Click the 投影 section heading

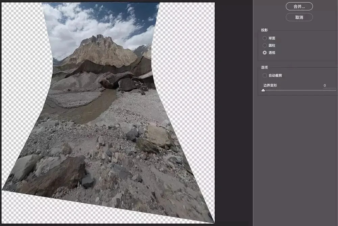(x=264, y=30)
